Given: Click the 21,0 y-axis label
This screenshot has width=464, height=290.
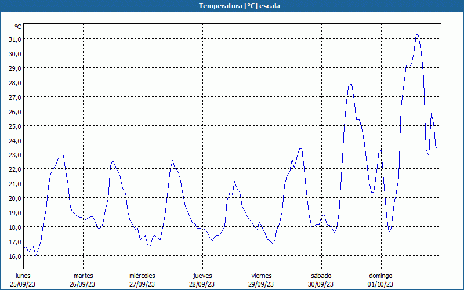Looking at the screenshot, I should (x=15, y=184).
